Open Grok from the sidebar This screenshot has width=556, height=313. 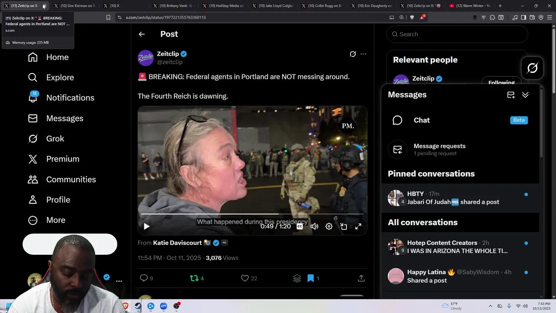click(46, 139)
